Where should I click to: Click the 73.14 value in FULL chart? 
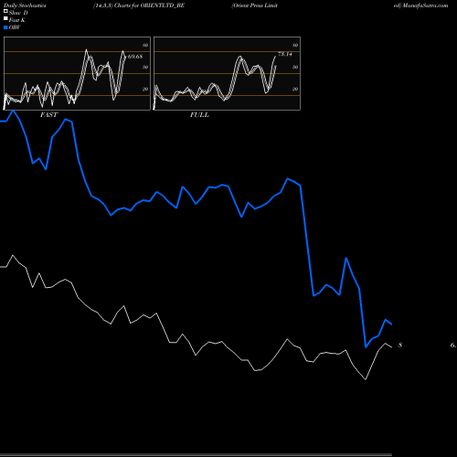pyautogui.click(x=285, y=54)
